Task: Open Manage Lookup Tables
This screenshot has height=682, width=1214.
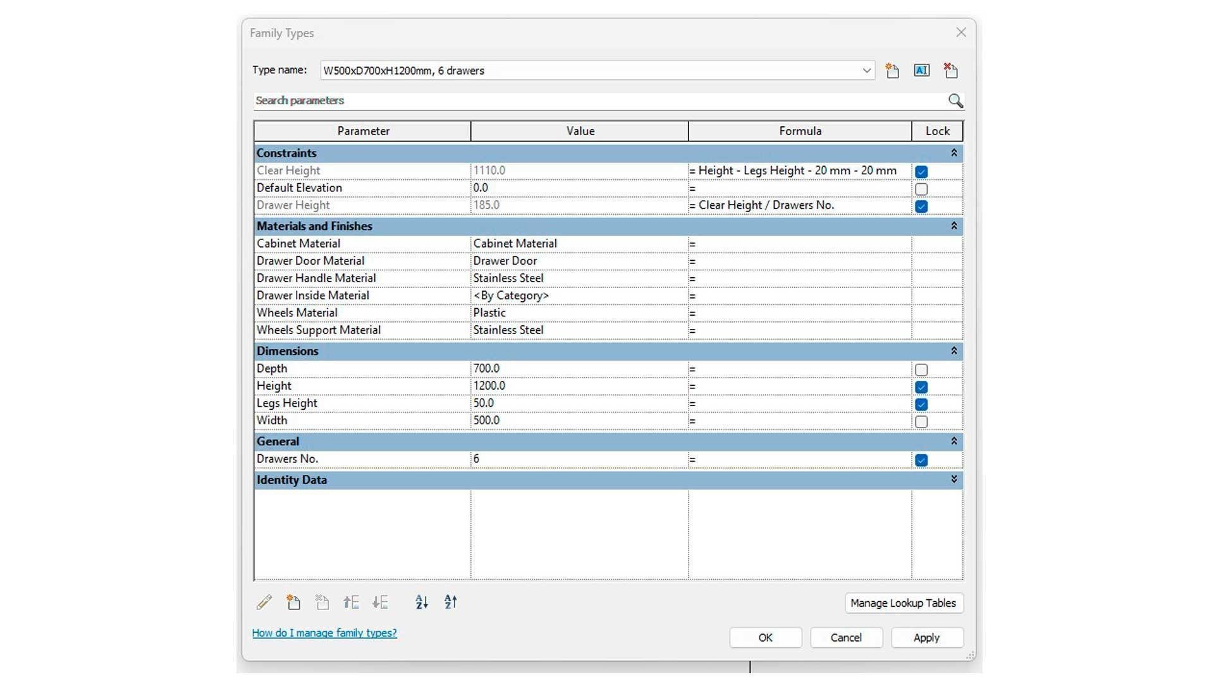Action: pyautogui.click(x=903, y=603)
